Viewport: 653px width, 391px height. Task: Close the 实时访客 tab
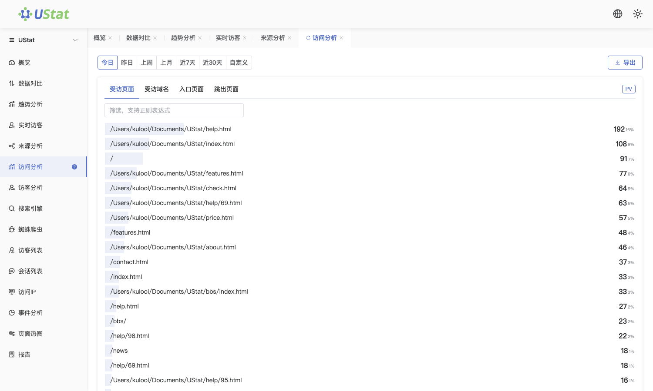tap(245, 38)
